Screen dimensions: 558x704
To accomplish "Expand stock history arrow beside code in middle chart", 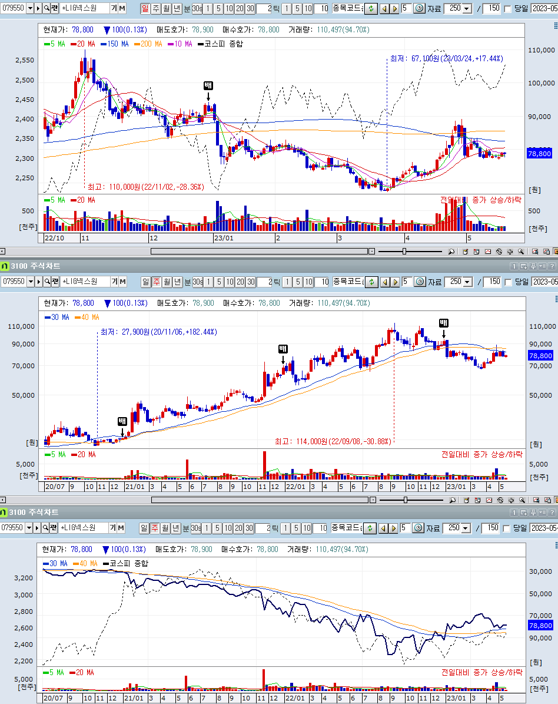I will coord(39,282).
